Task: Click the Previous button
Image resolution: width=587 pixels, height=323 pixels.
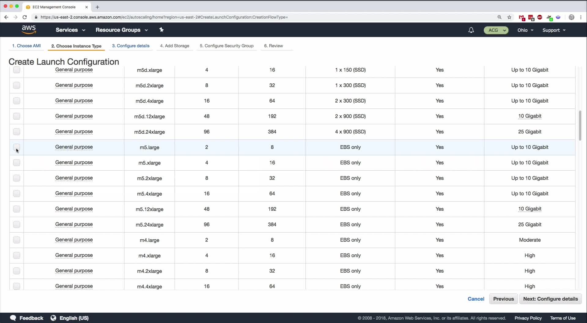Action: 503,299
